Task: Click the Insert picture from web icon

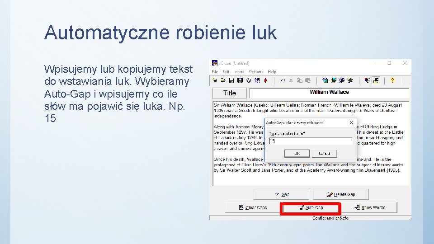Action: (325, 80)
